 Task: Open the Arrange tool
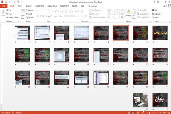129,13
